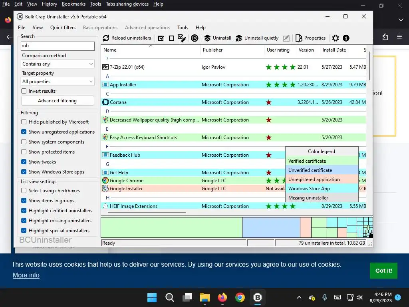Click the Uninstall quietly icon
The image size is (409, 307).
click(239, 38)
